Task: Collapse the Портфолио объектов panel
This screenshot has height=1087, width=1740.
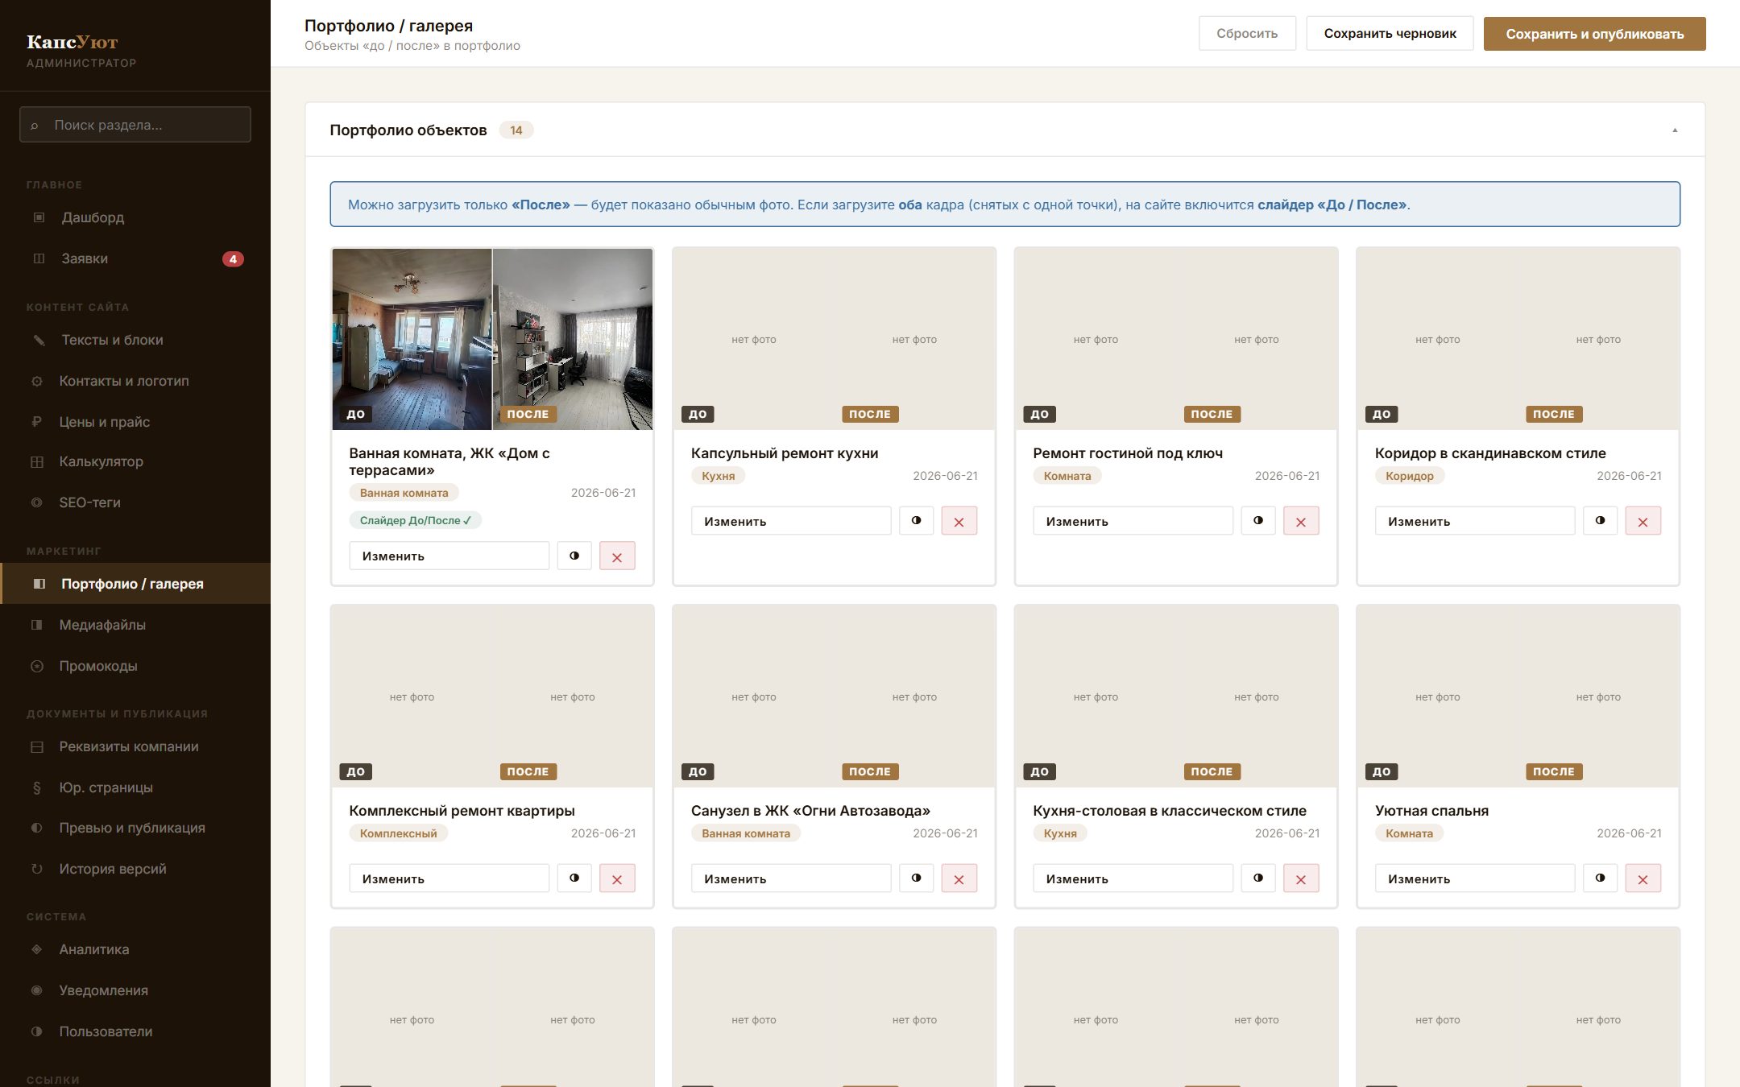Action: 1675,130
